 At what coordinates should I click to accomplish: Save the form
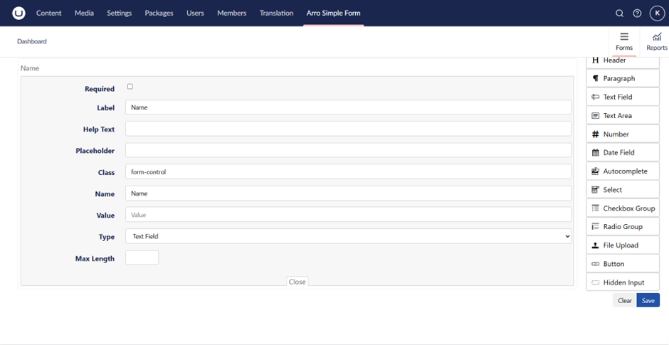click(x=648, y=300)
